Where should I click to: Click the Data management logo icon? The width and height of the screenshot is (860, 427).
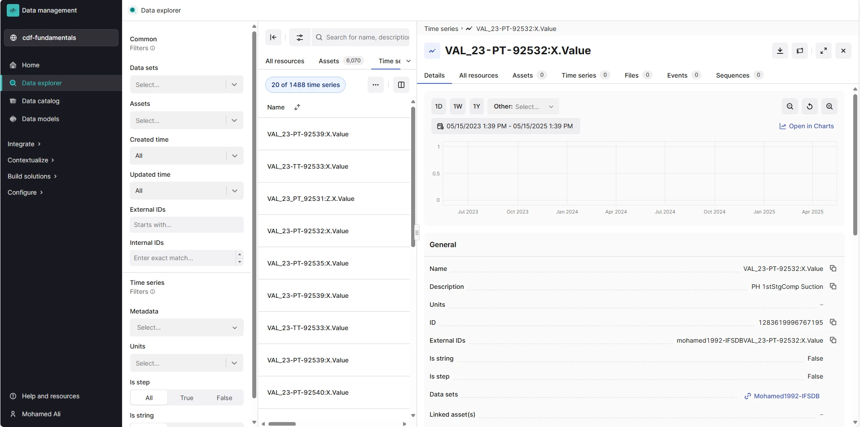(13, 10)
